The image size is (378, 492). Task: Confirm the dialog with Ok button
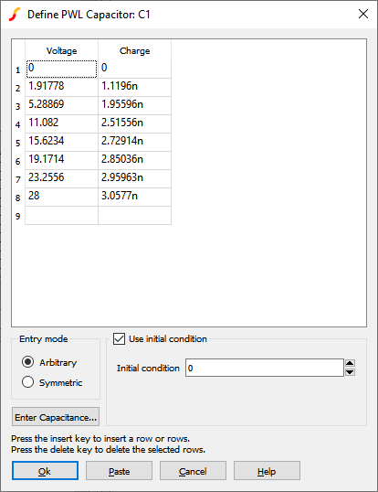pos(45,471)
